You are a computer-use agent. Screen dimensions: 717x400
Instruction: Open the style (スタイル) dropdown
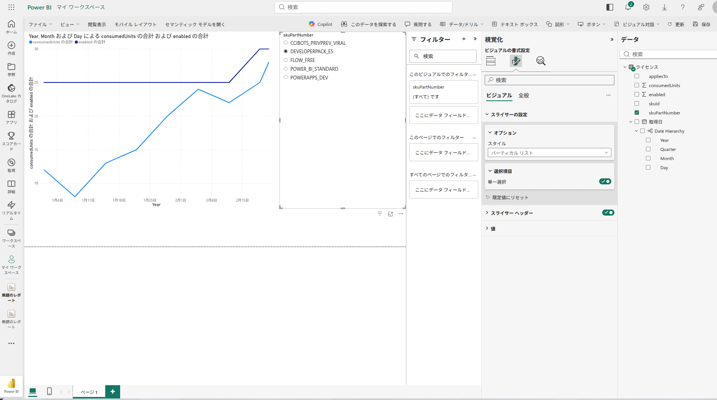(549, 152)
